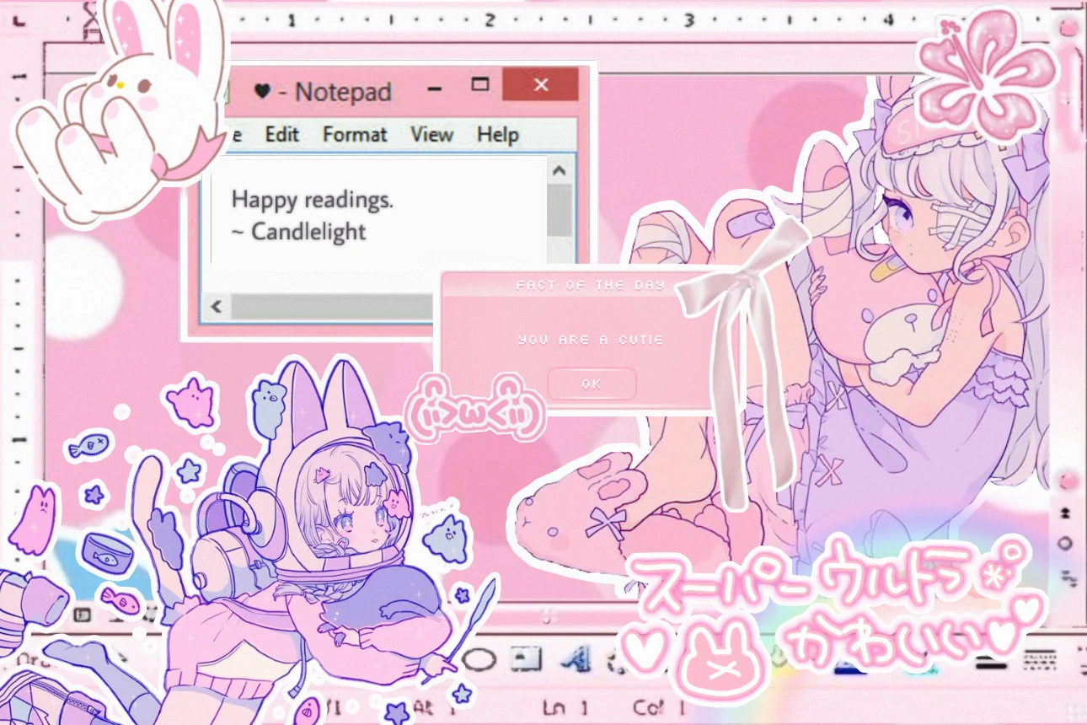
Task: Click the select browse object circle button
Action: [1066, 543]
